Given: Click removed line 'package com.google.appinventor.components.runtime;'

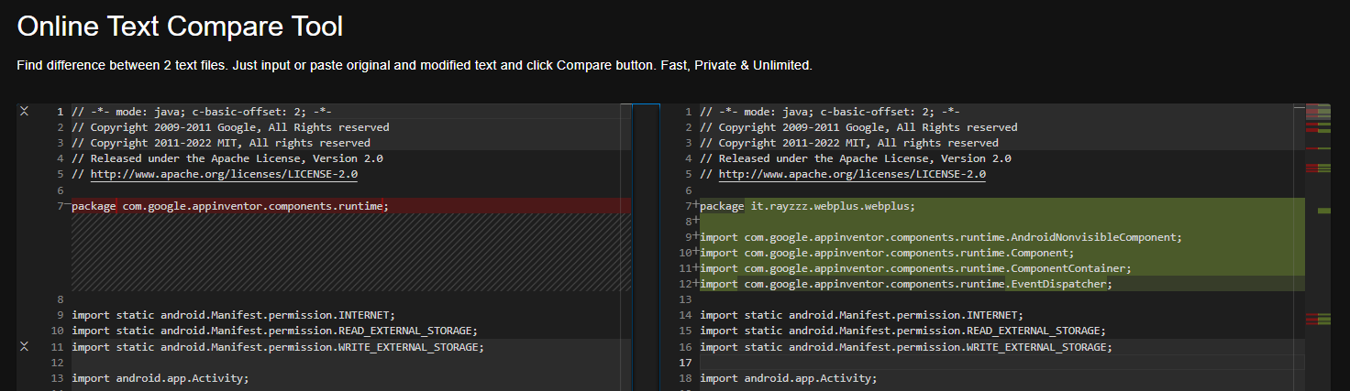Looking at the screenshot, I should (x=351, y=206).
